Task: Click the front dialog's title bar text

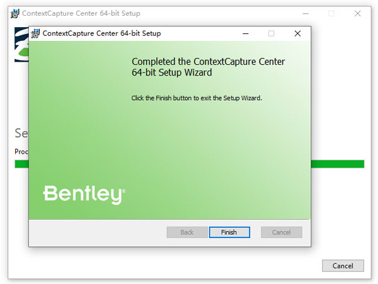Action: 101,33
